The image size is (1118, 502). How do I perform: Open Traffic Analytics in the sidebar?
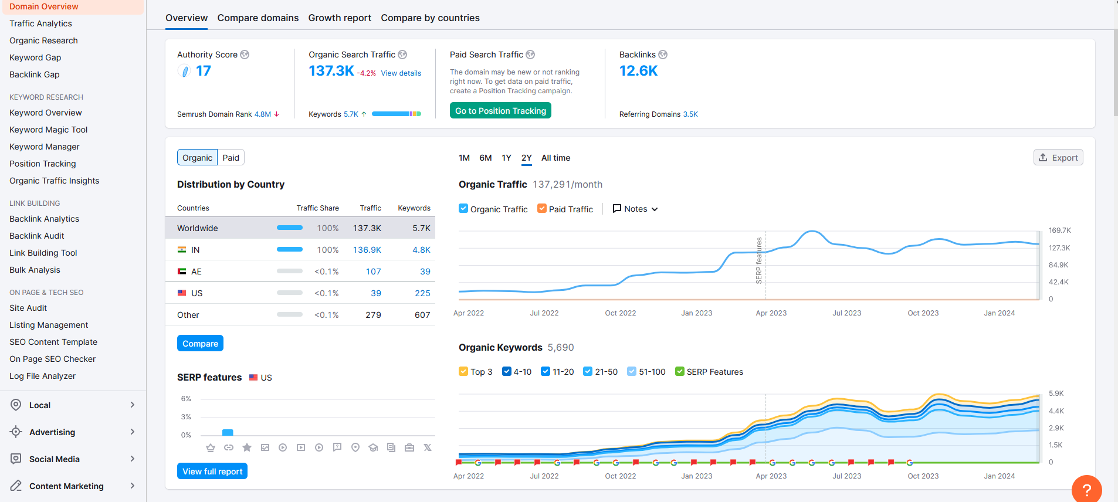coord(40,23)
